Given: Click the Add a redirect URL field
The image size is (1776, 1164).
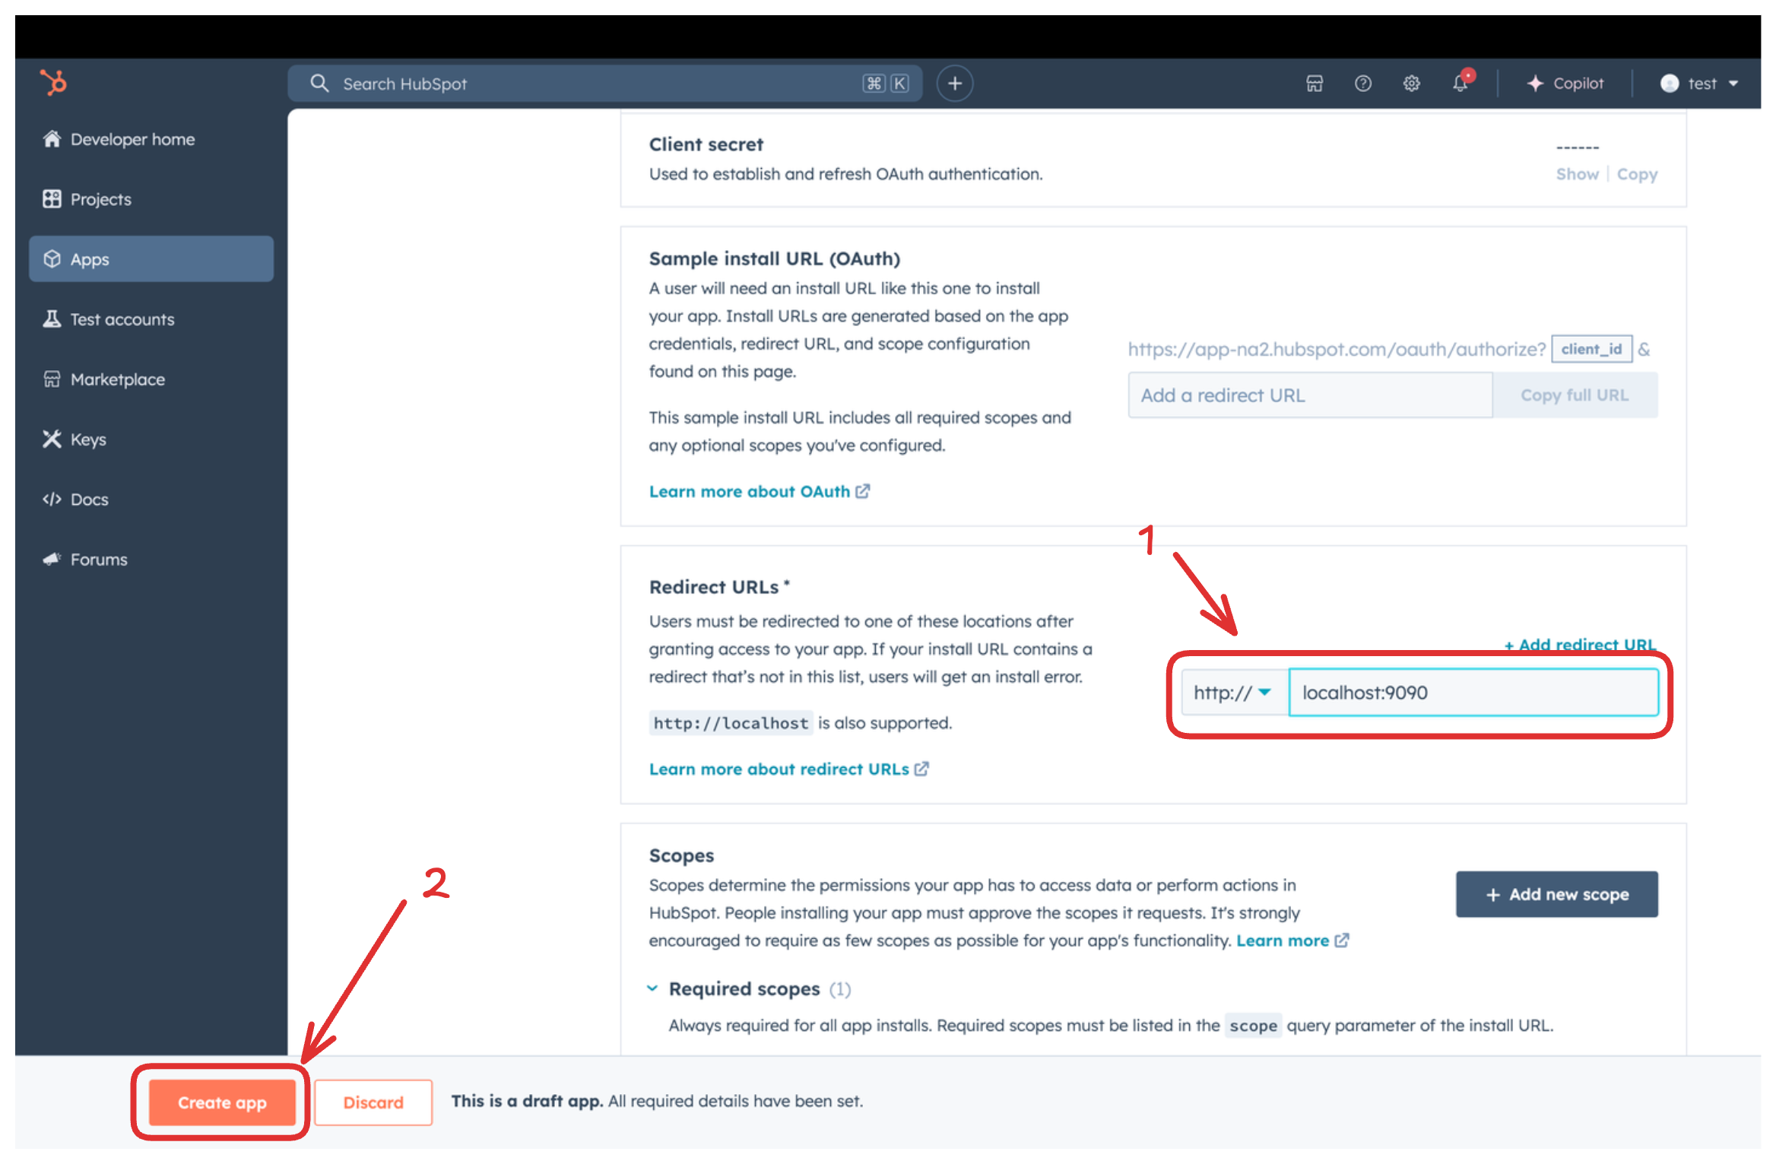Looking at the screenshot, I should pos(1311,395).
